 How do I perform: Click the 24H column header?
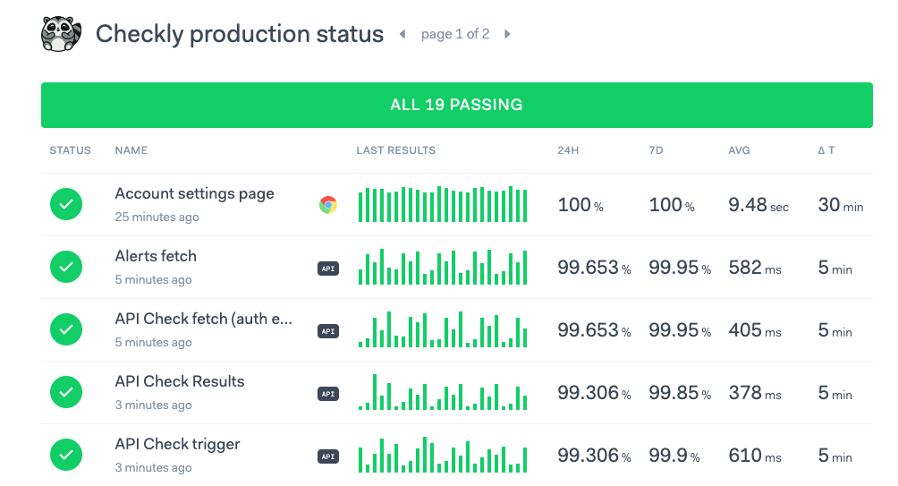pyautogui.click(x=568, y=150)
